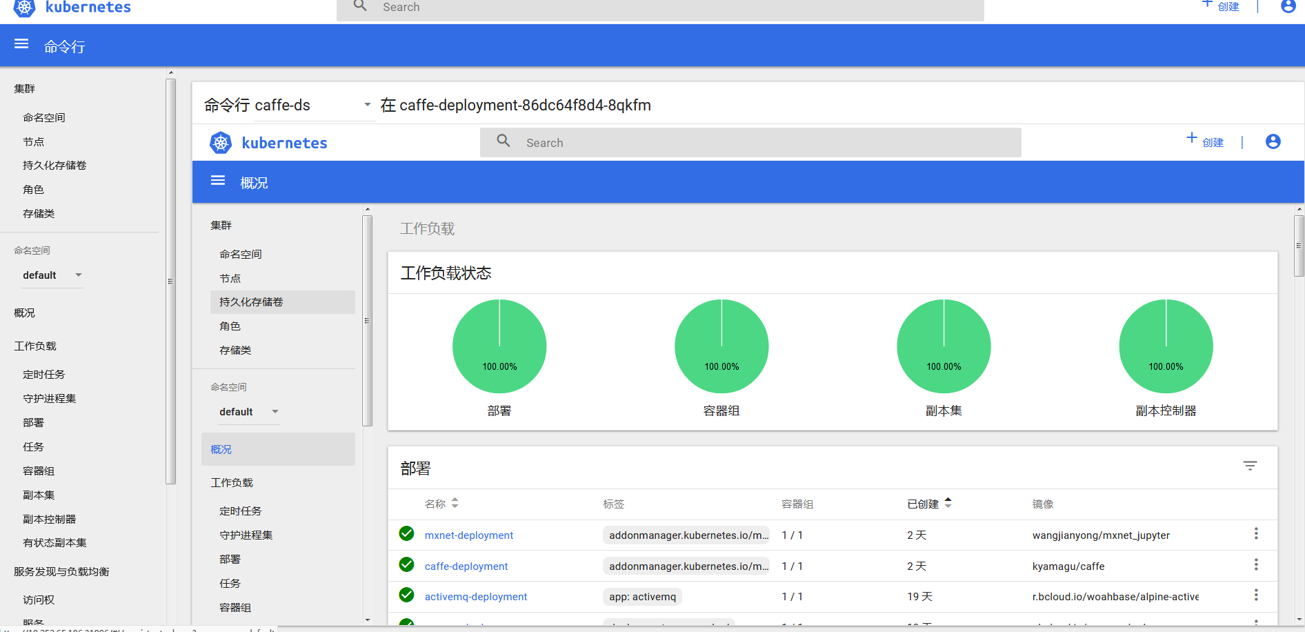Select 命名空间 under 集群 in the outer sidebar

click(x=44, y=118)
